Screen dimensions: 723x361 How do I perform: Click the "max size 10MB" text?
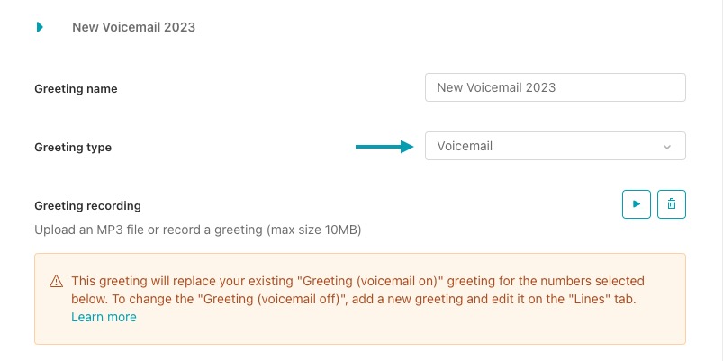(313, 230)
